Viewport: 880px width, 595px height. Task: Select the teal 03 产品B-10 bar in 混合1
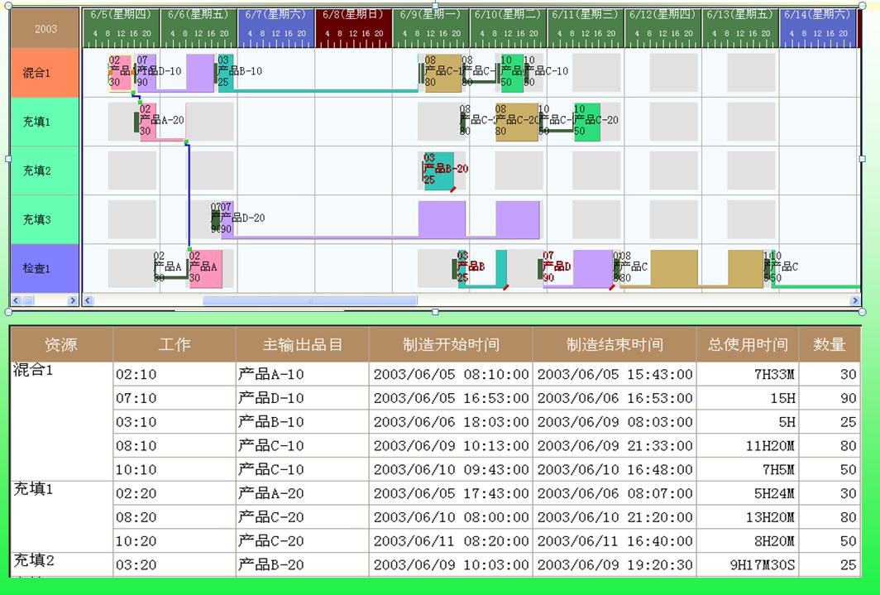[x=225, y=73]
